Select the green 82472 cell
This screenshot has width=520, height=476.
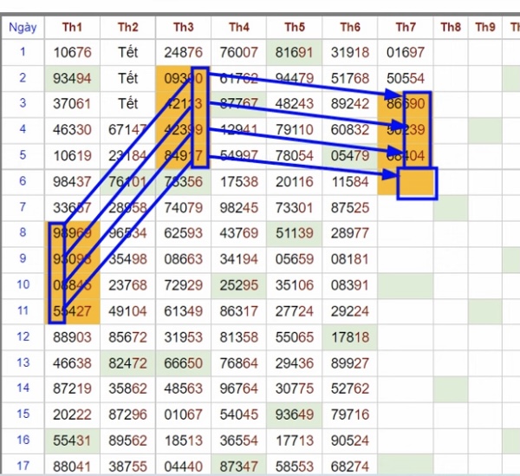[127, 363]
